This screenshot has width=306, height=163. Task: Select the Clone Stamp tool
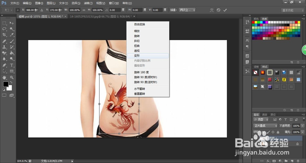(x=4, y=47)
